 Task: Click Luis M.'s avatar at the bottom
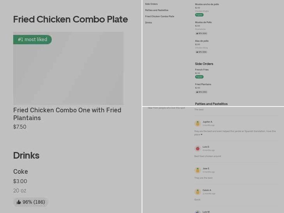[x=197, y=211]
